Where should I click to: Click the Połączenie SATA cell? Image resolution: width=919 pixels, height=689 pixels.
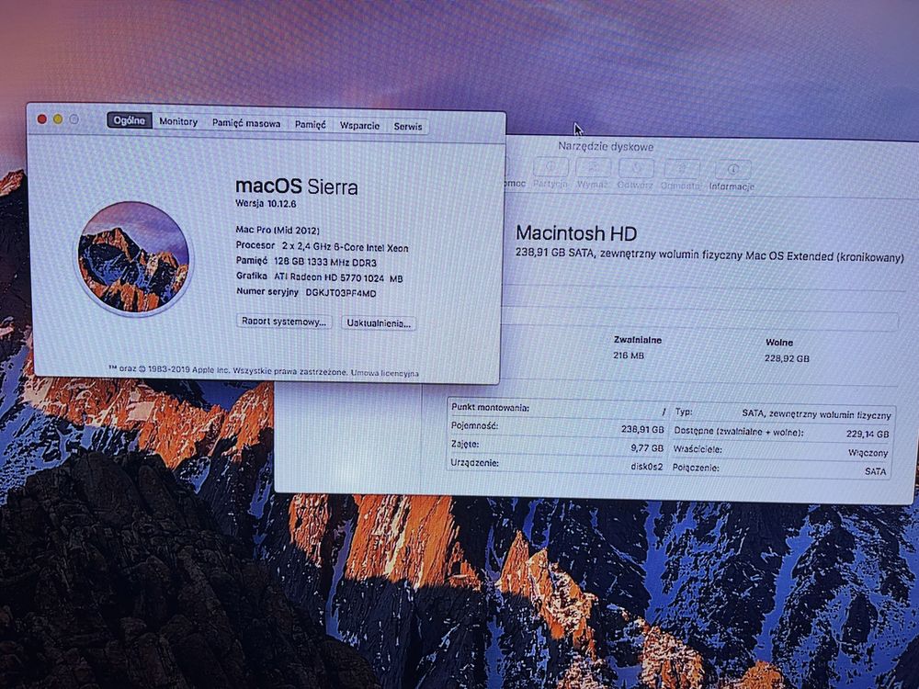(779, 469)
